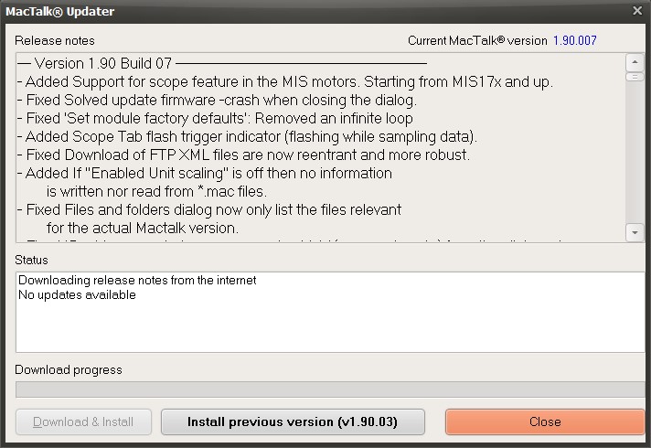651x448 pixels.
Task: Click the Files and folders dialog fix note
Action: [209, 219]
